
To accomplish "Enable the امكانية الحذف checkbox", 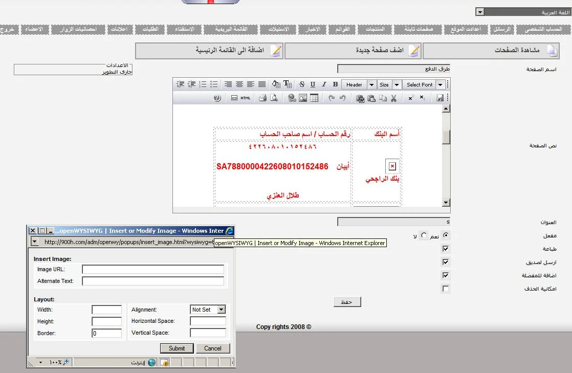I will click(446, 289).
